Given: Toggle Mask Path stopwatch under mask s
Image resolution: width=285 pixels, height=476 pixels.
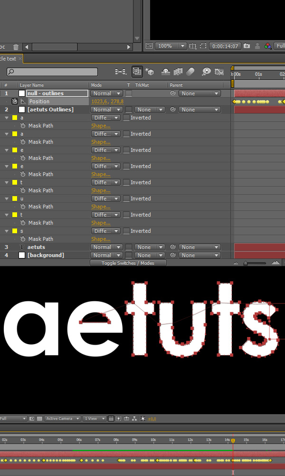Looking at the screenshot, I should (23, 239).
